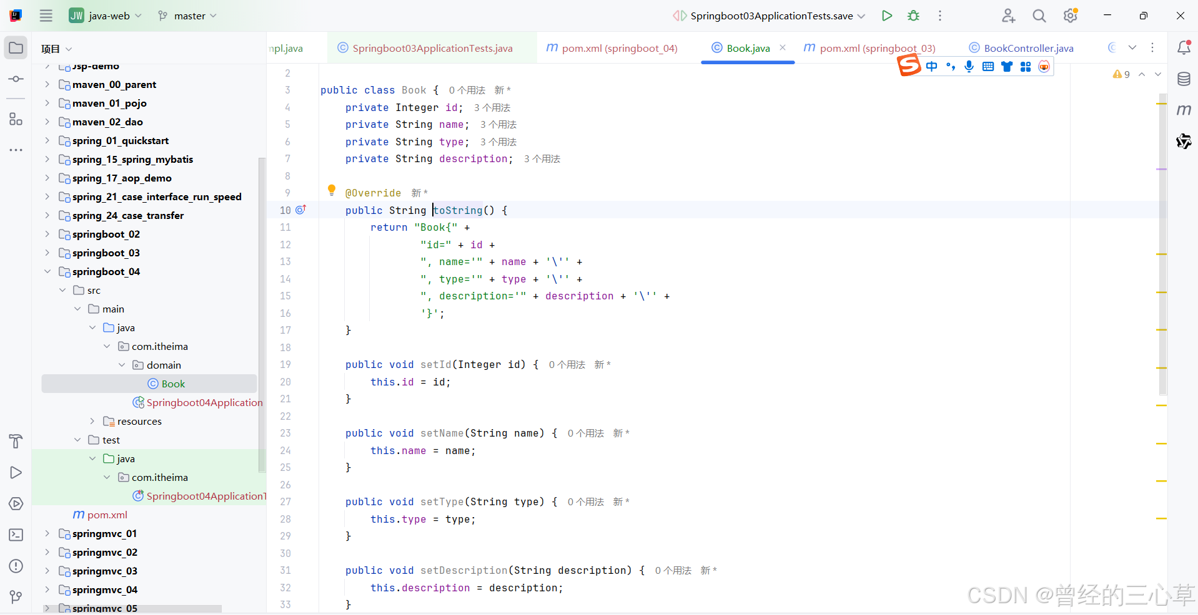Expand the springboot_03 module
The height and width of the screenshot is (615, 1198).
47,253
